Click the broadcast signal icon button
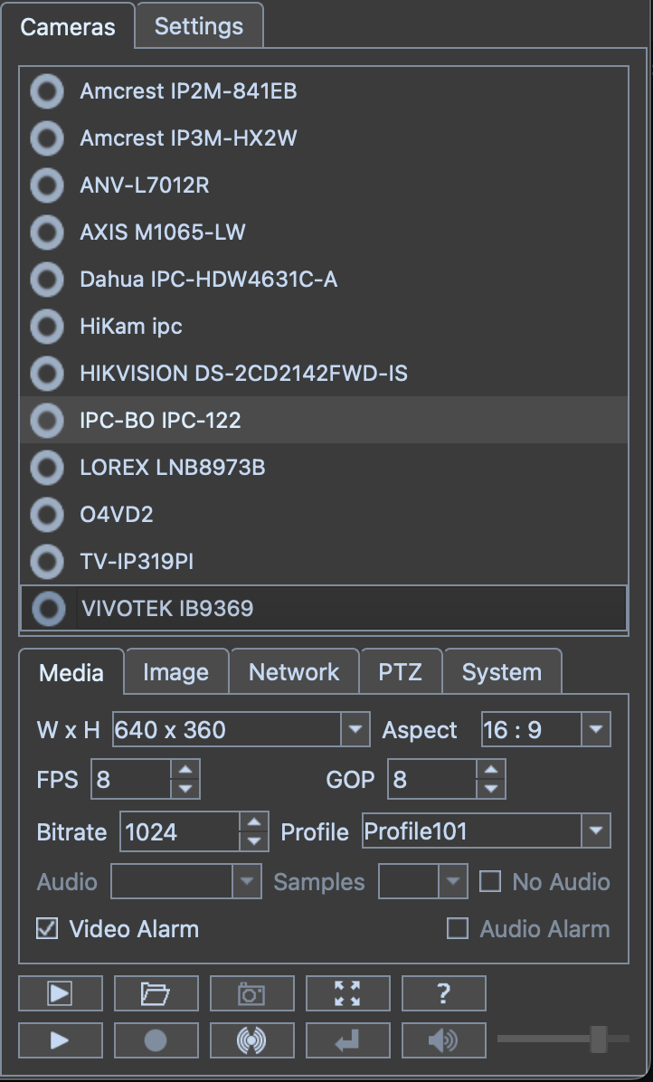Image resolution: width=653 pixels, height=1082 pixels. 251,1040
